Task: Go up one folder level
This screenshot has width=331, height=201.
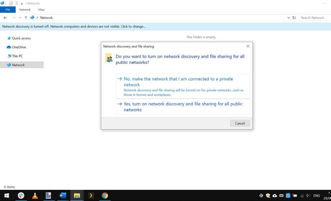Action: 26,18
